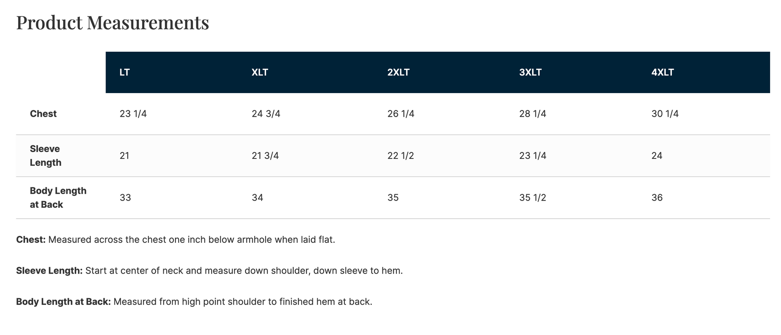Select the 4XLT column header
Viewport: 781px width, 335px height.
point(662,73)
